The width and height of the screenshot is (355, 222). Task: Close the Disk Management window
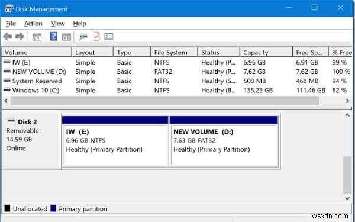[340, 8]
